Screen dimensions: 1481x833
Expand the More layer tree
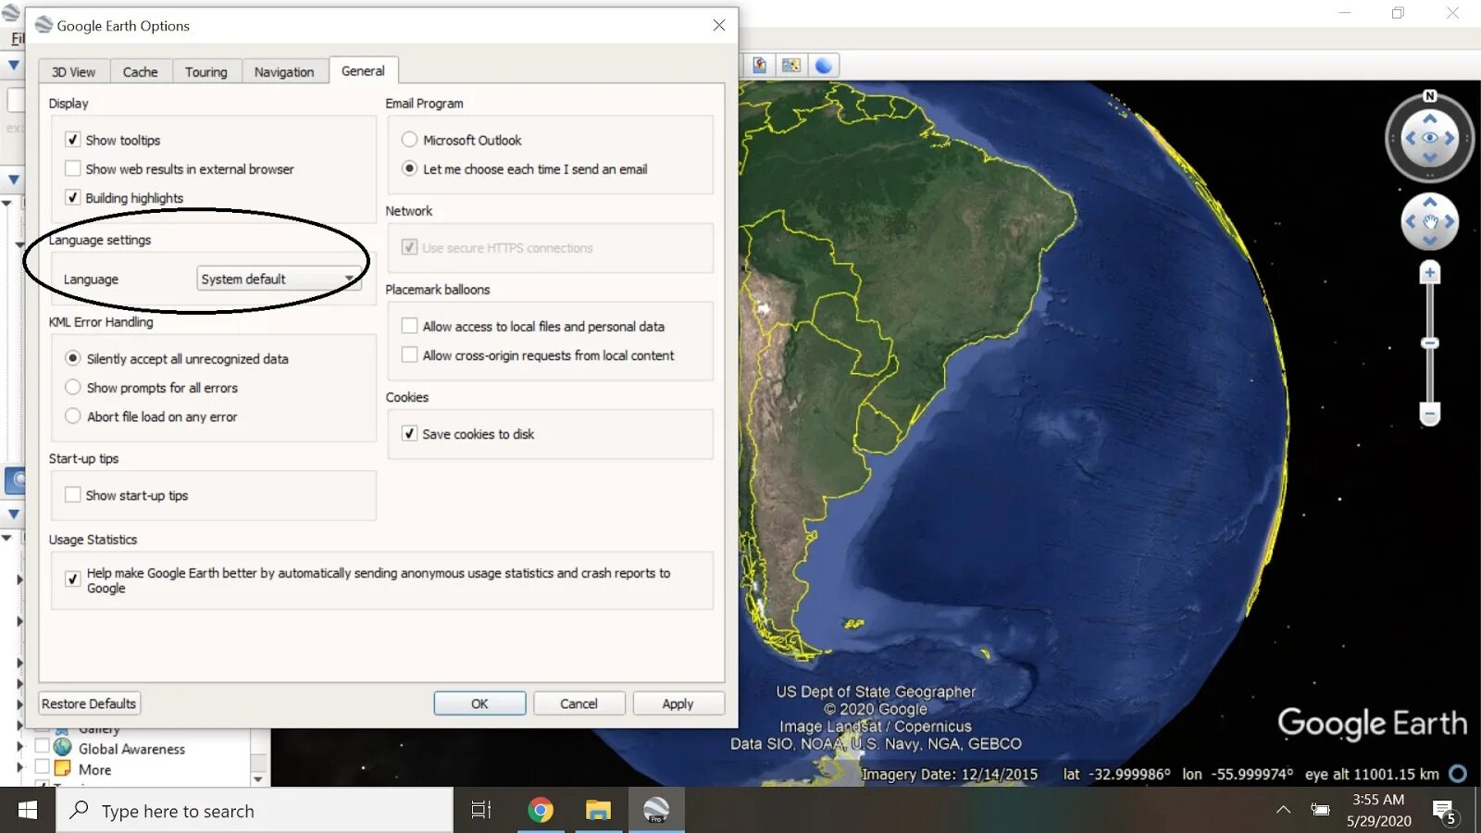19,767
